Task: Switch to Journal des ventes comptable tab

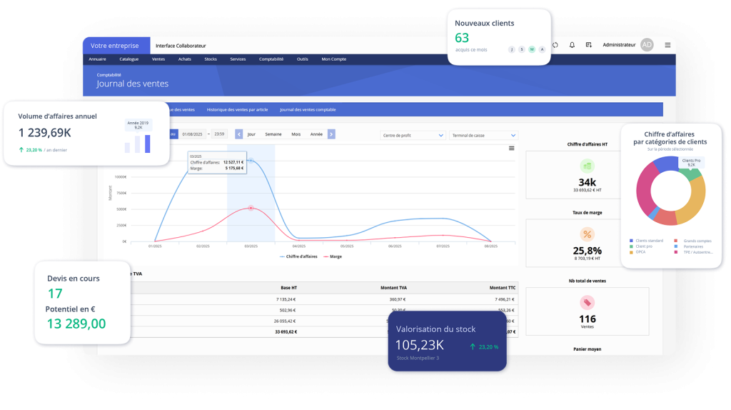Action: point(308,110)
